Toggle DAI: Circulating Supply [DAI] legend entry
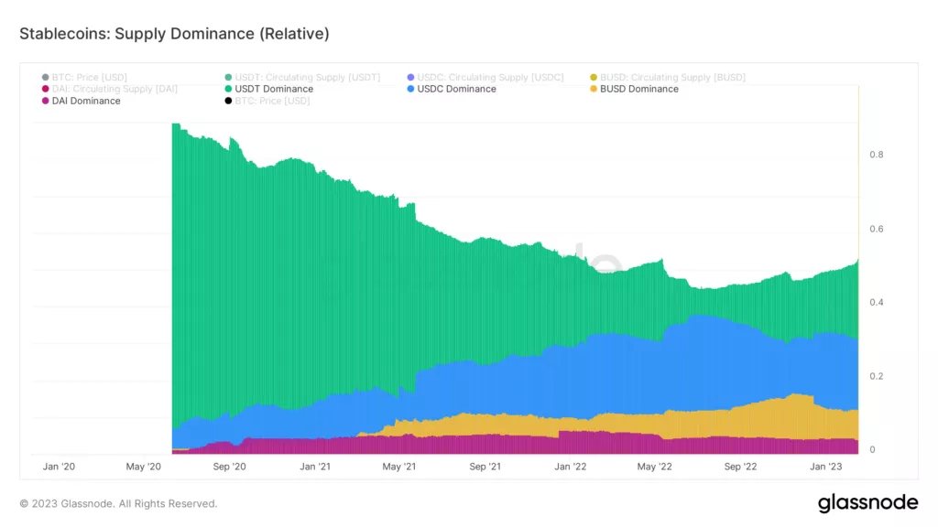This screenshot has width=938, height=527. [110, 89]
